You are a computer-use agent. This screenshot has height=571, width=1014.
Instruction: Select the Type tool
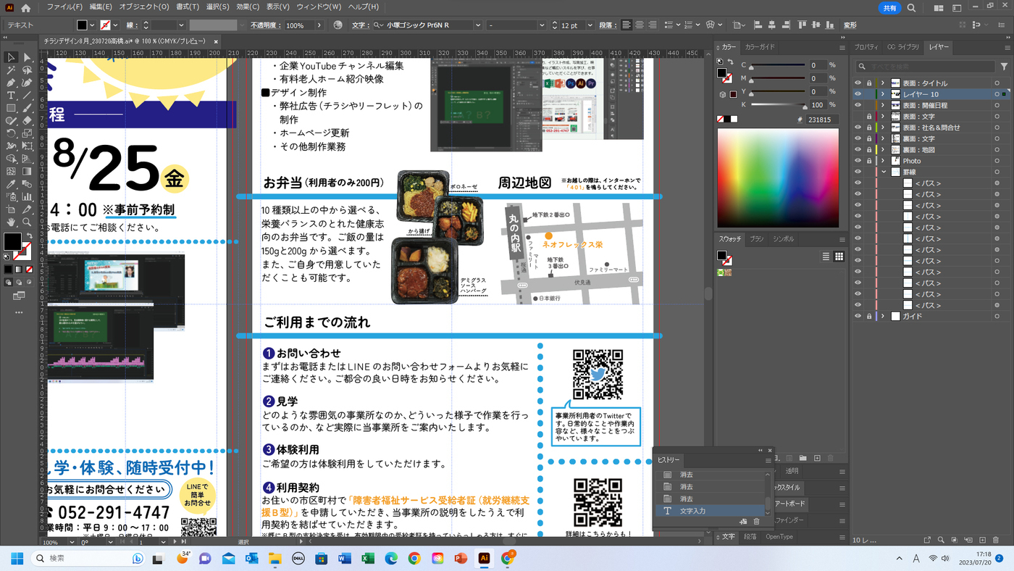pyautogui.click(x=12, y=96)
